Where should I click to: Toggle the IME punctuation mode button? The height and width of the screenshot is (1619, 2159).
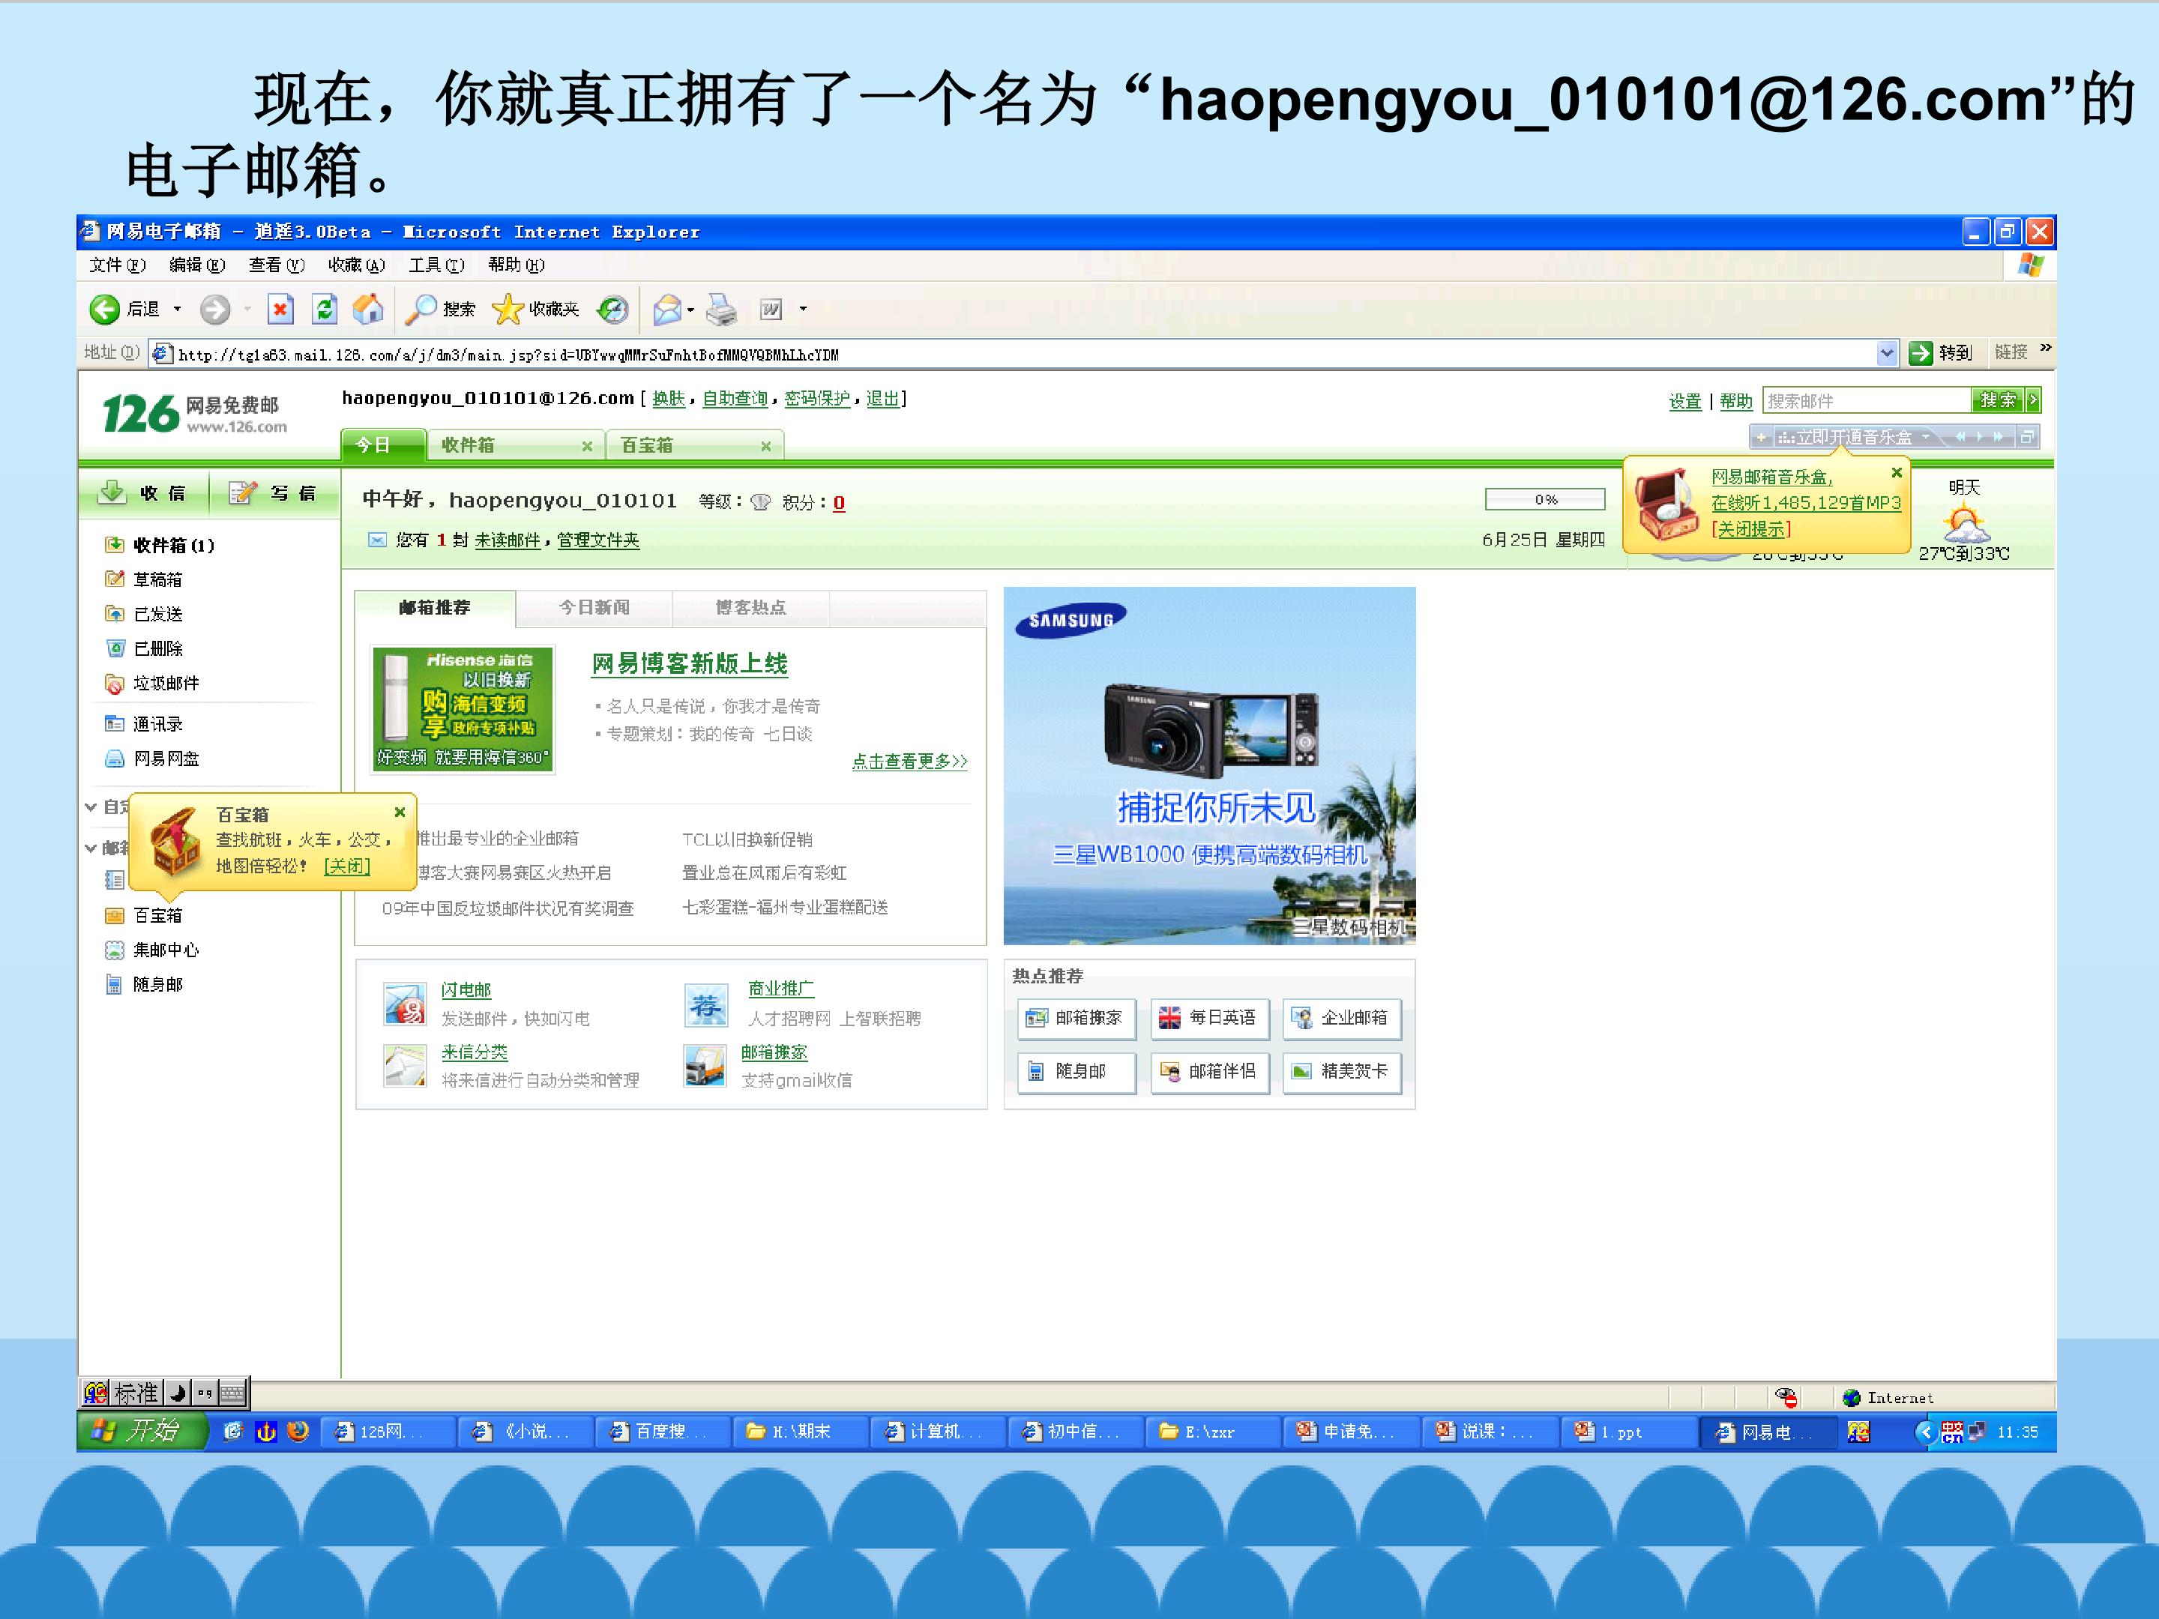[204, 1393]
